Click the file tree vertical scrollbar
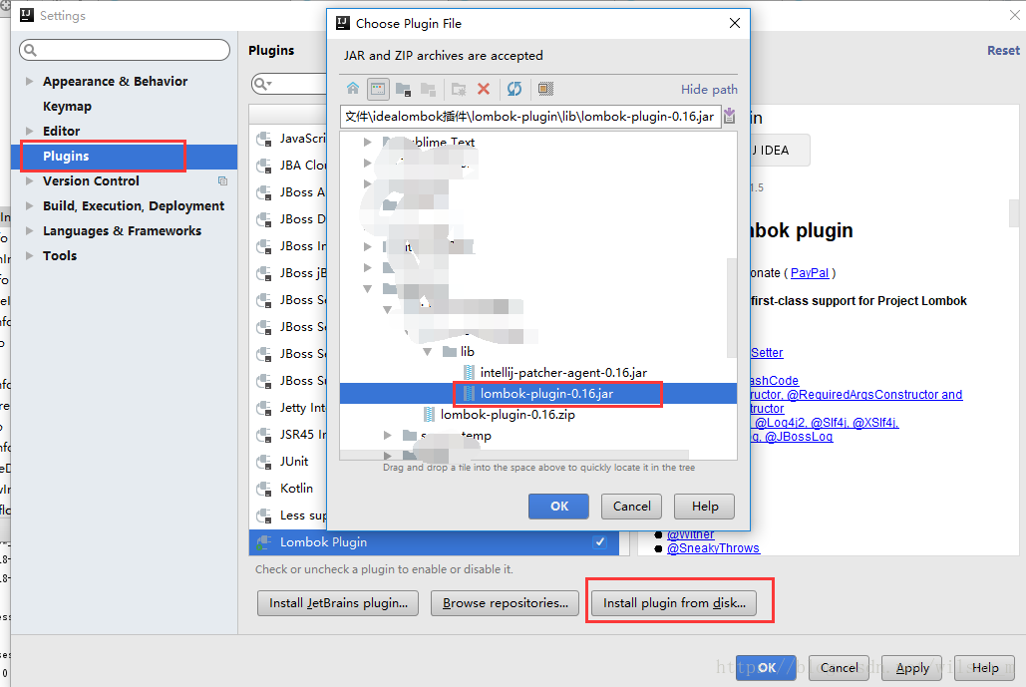 (x=732, y=307)
